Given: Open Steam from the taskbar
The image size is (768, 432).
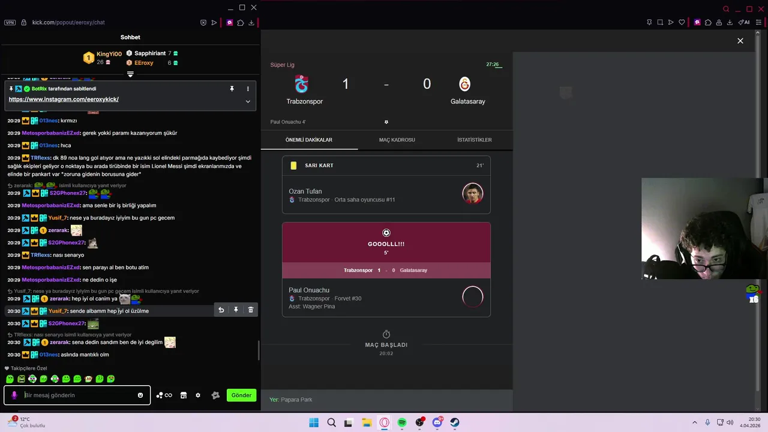Looking at the screenshot, I should point(455,422).
